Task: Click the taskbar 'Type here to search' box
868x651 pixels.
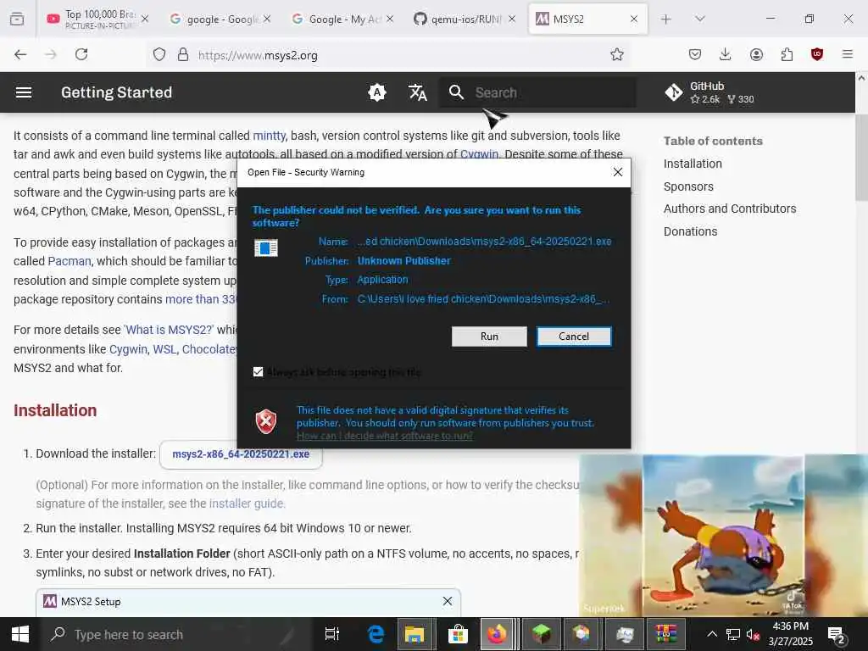Action: pos(177,634)
